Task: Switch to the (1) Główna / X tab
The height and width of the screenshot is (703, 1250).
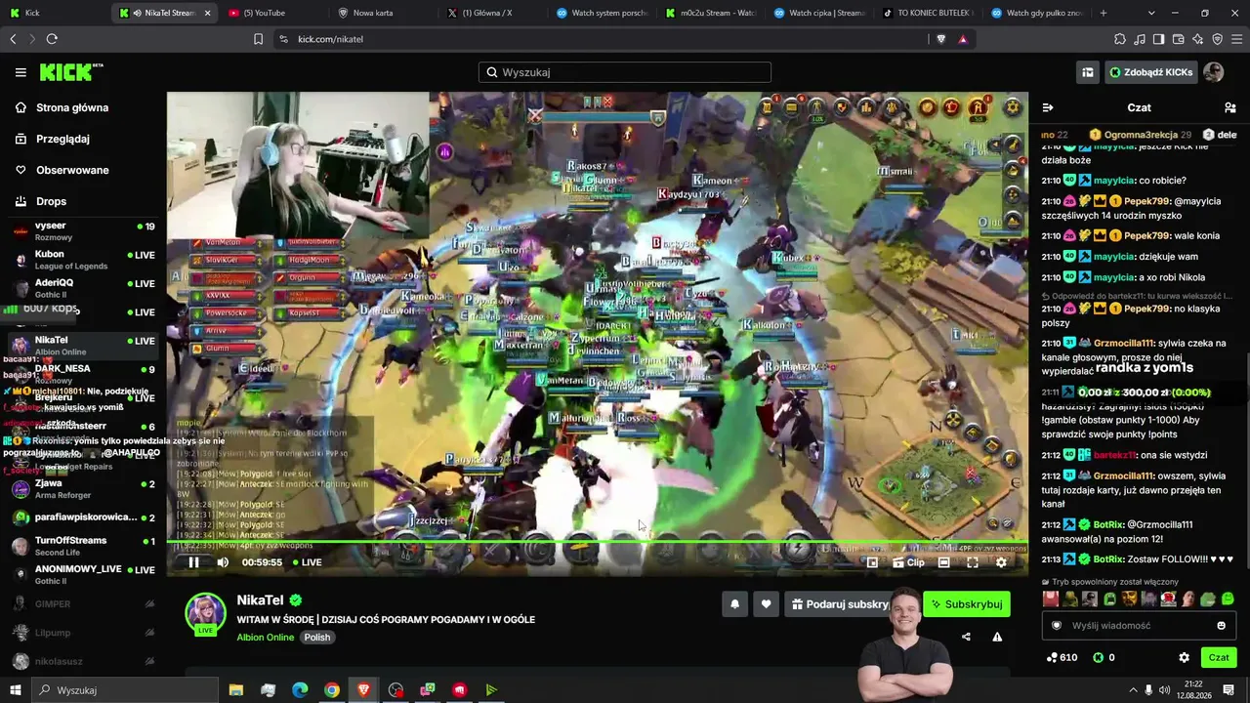Action: (x=491, y=13)
